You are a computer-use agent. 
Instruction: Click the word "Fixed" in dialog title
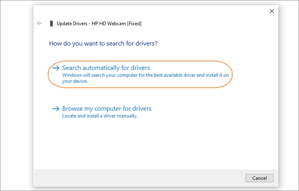point(134,24)
